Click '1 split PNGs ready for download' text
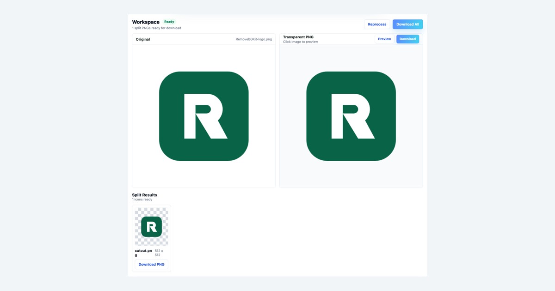555x291 pixels. pos(157,28)
